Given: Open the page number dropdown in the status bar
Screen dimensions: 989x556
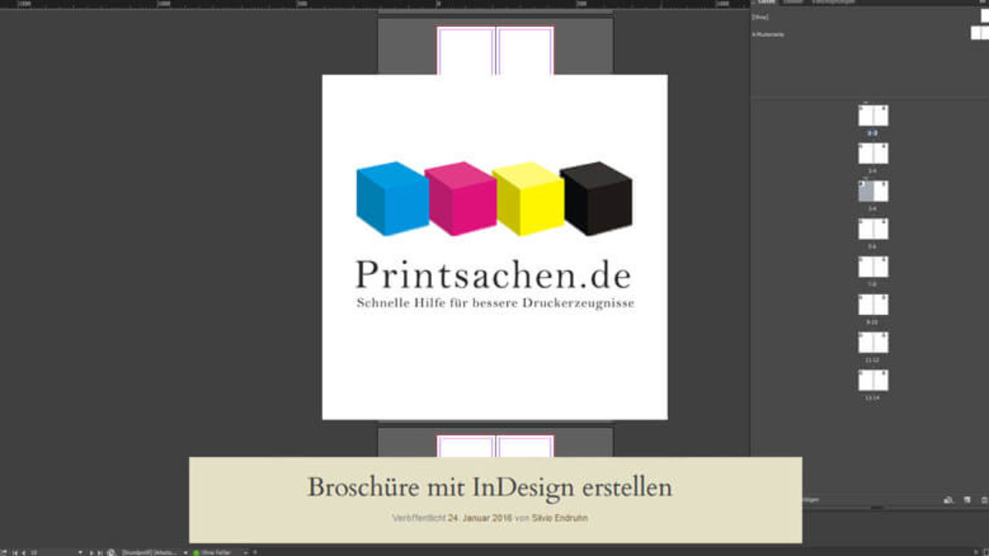Looking at the screenshot, I should point(80,552).
